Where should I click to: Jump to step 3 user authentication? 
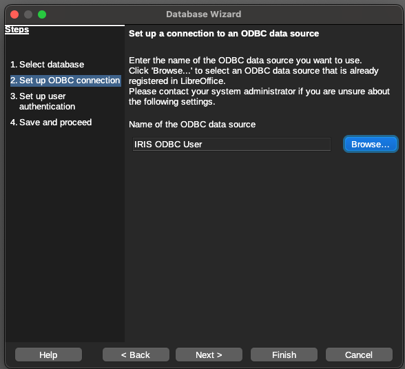pos(43,101)
